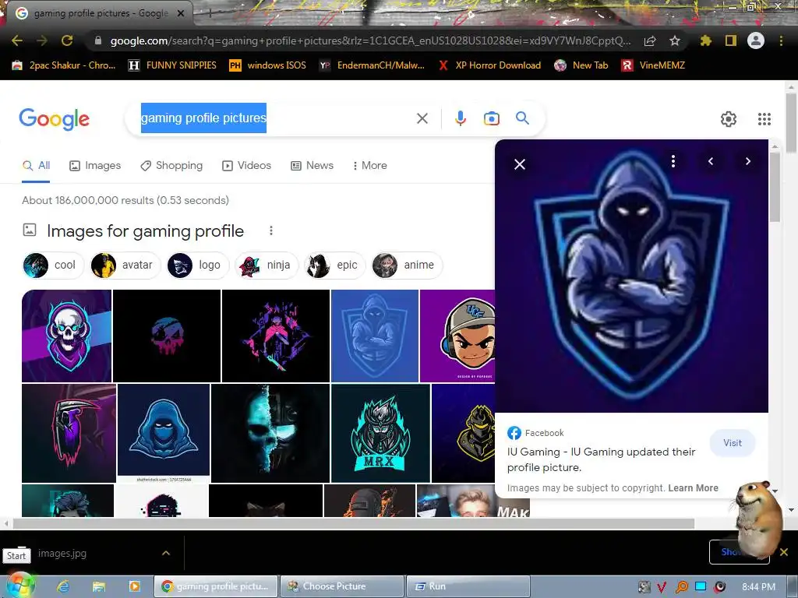Expand the More search filters menu

tap(370, 165)
